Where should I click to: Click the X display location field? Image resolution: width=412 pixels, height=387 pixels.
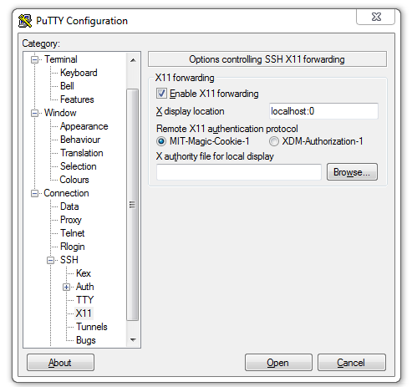click(323, 111)
